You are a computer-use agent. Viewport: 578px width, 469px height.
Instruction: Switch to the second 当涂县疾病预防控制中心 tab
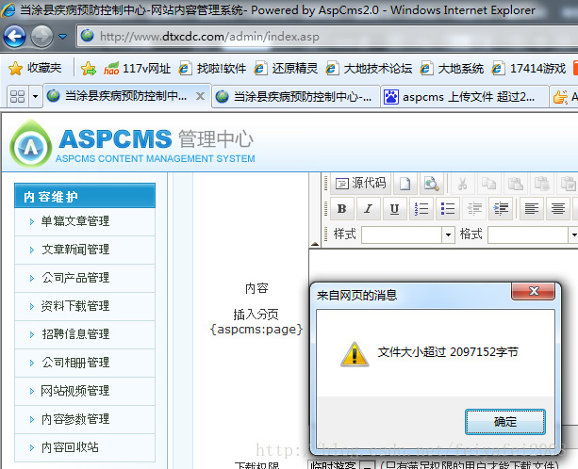[296, 96]
